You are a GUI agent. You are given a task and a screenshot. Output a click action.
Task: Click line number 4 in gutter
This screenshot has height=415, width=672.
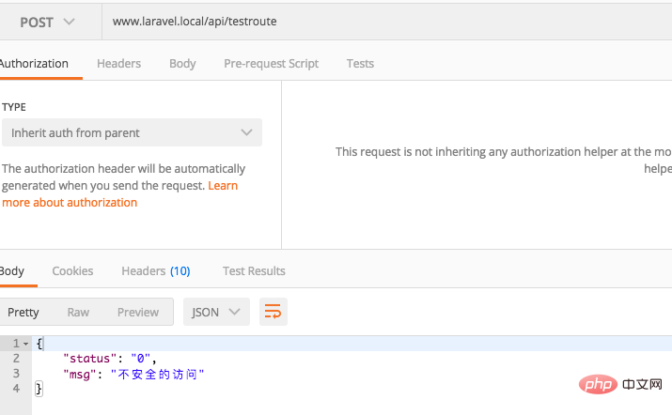click(x=16, y=389)
